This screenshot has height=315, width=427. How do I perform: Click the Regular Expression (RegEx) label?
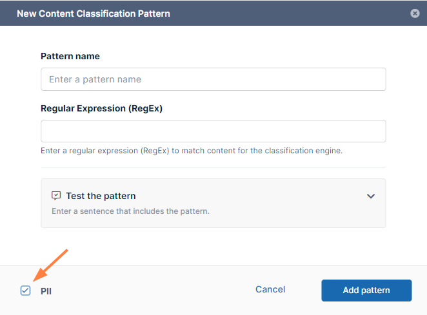[101, 108]
